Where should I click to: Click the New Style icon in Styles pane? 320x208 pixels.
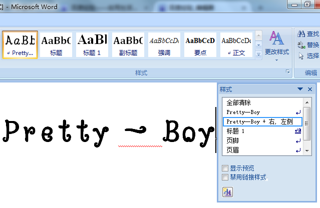click(227, 191)
